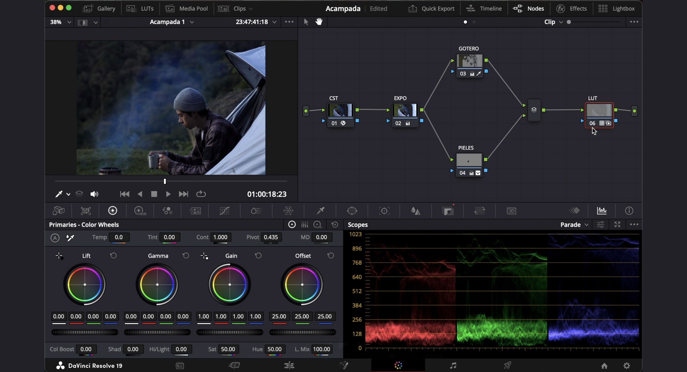
Task: Select the Qualifier eyedropper palette
Action: pyautogui.click(x=320, y=211)
